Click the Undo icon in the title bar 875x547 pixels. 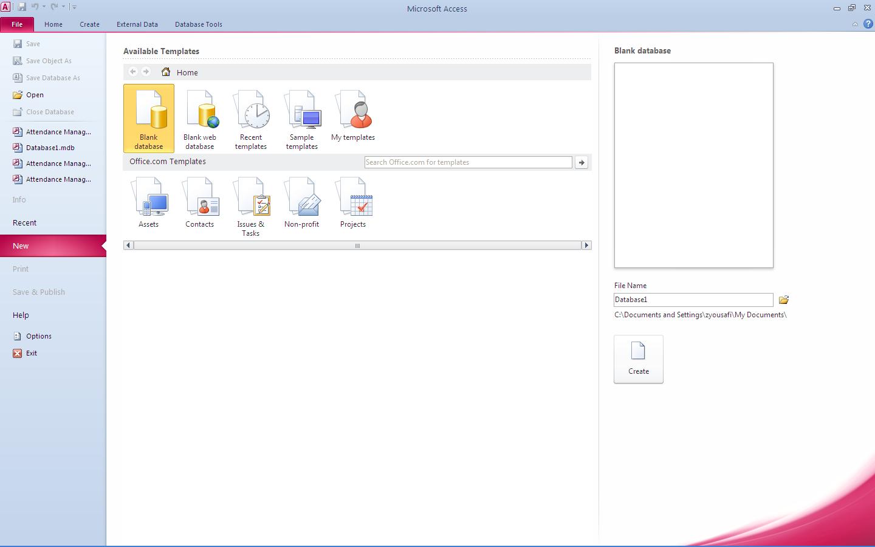35,7
